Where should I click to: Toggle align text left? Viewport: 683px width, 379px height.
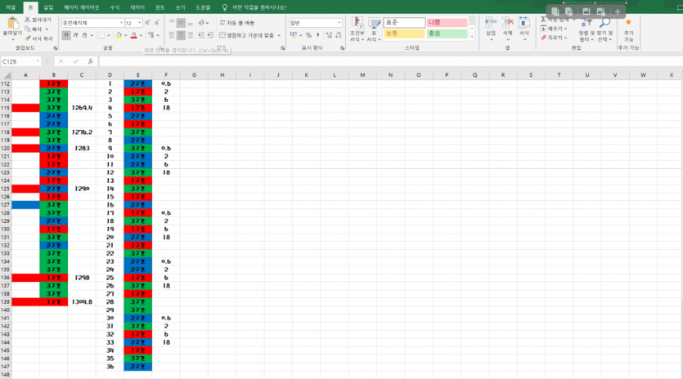point(172,35)
